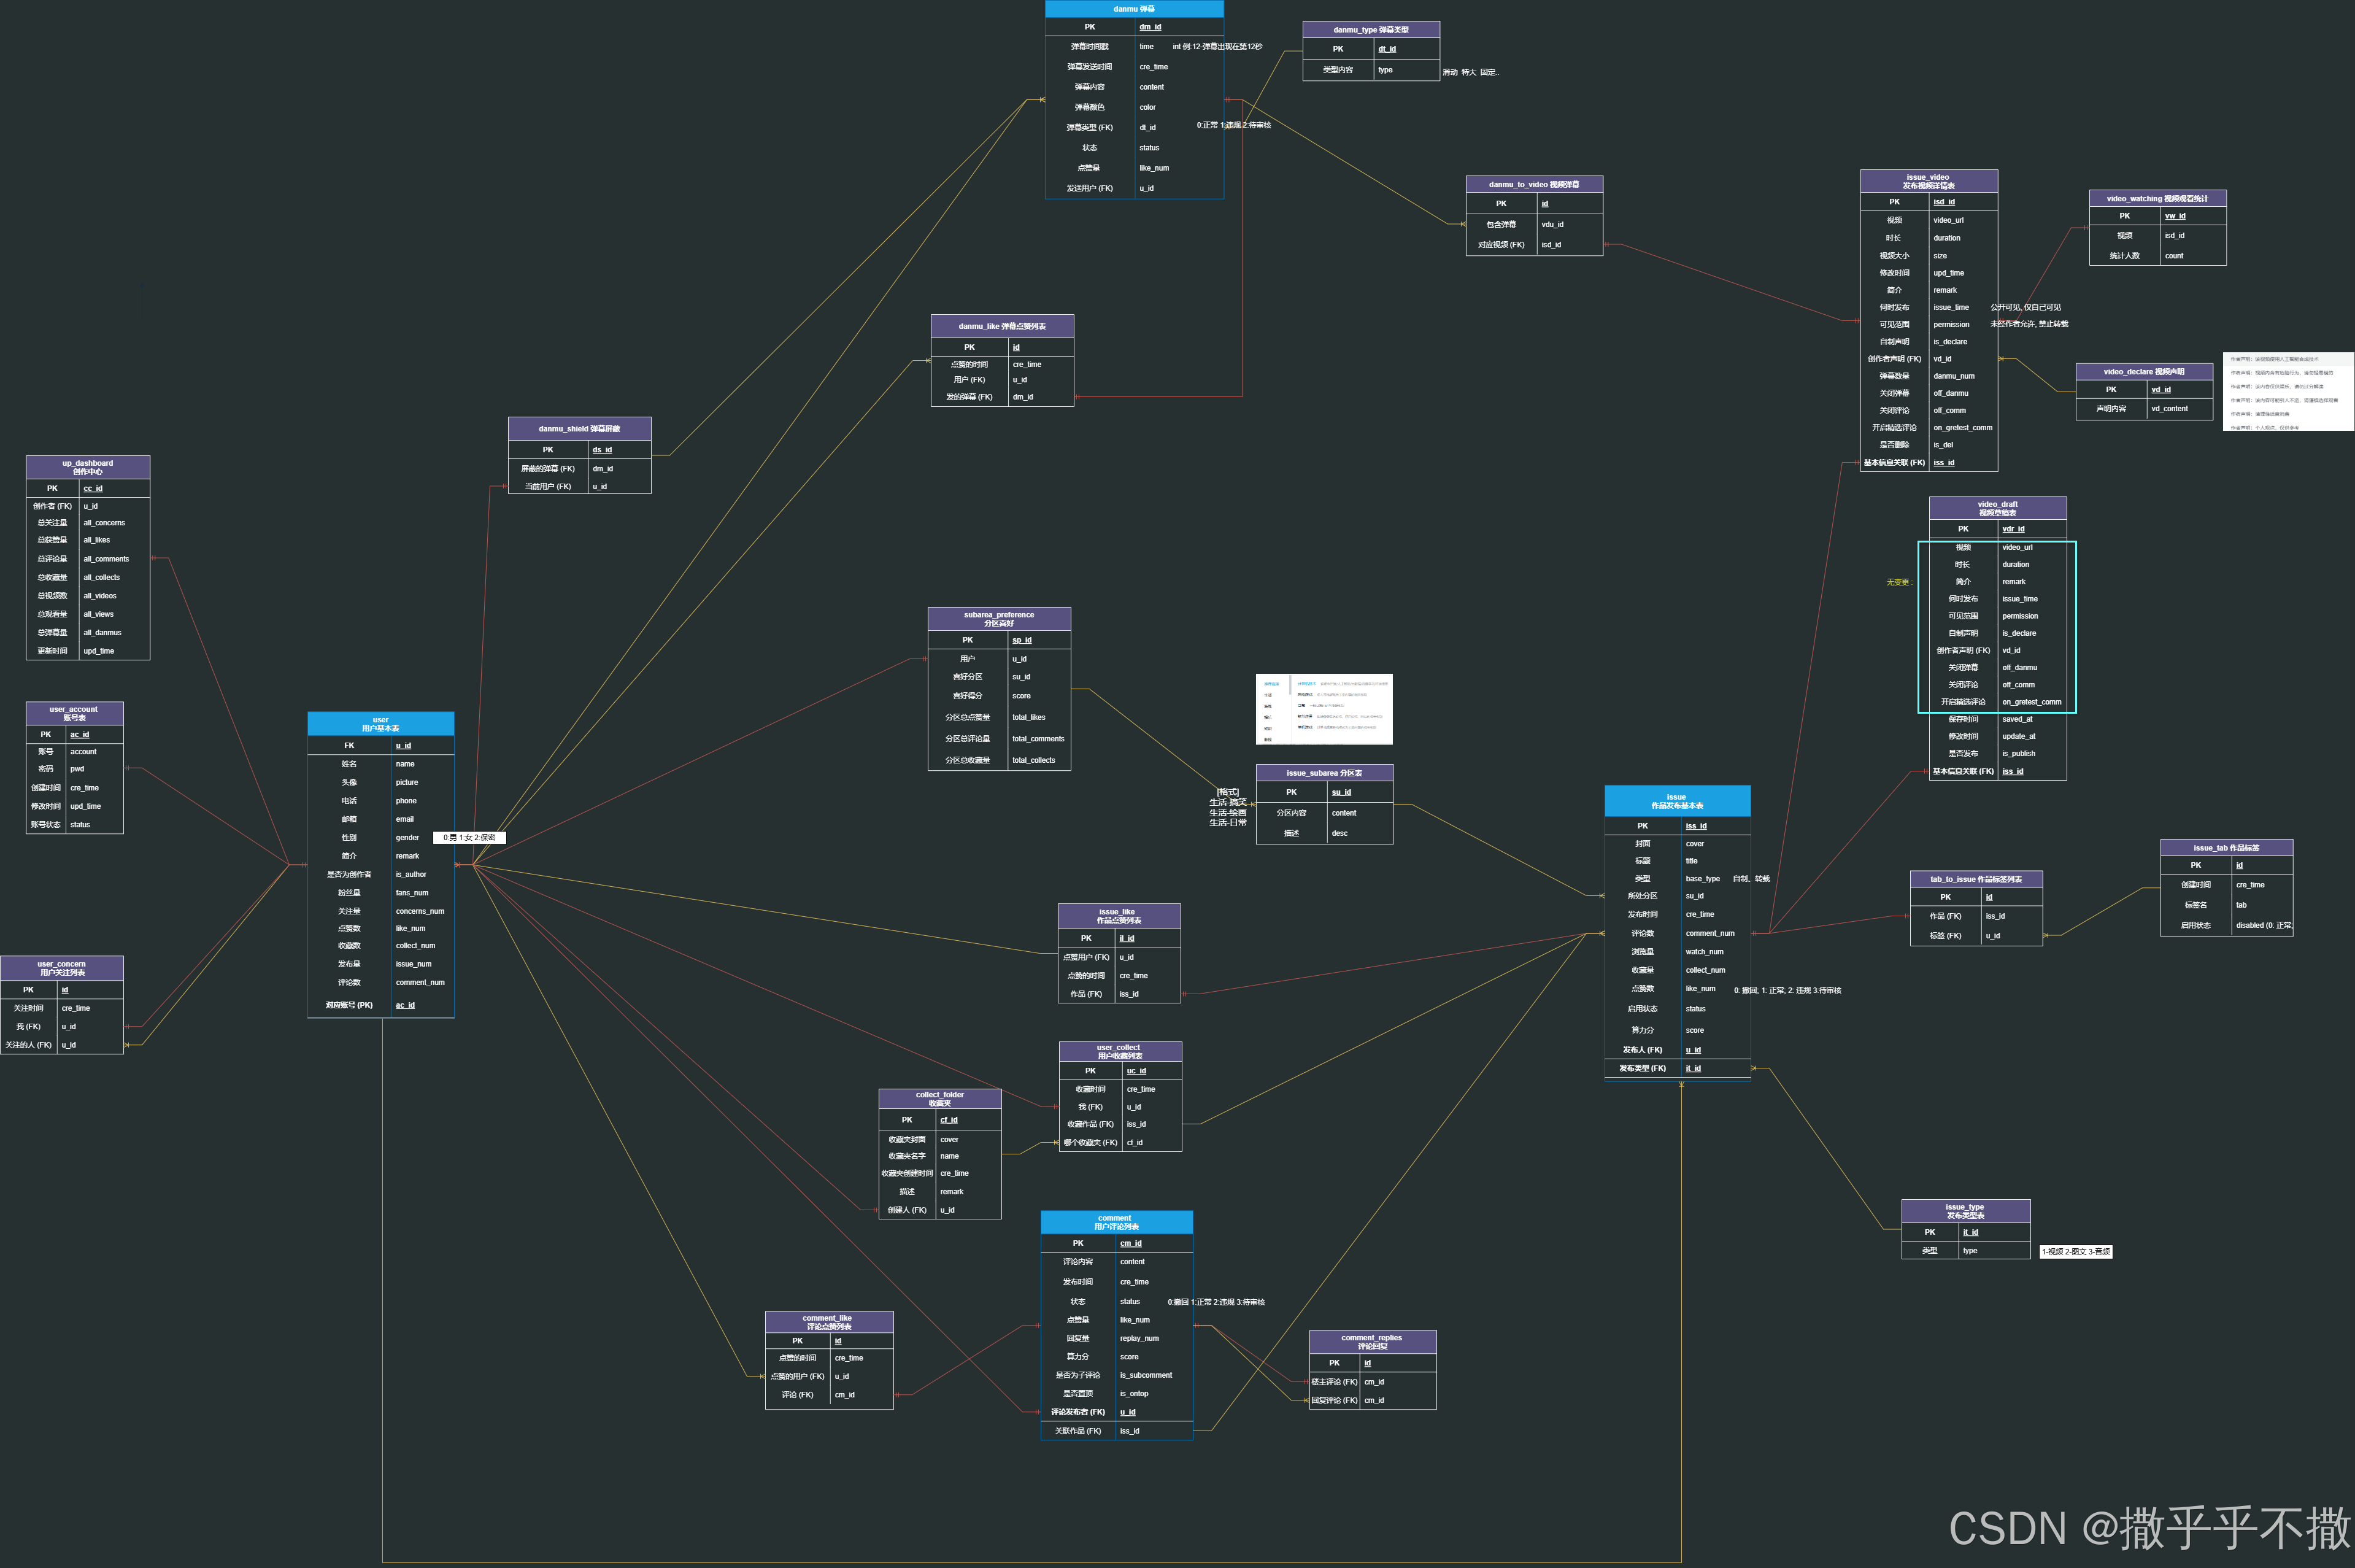The width and height of the screenshot is (2355, 1568).
Task: Click the it_id field in issue table
Action: (1694, 1068)
